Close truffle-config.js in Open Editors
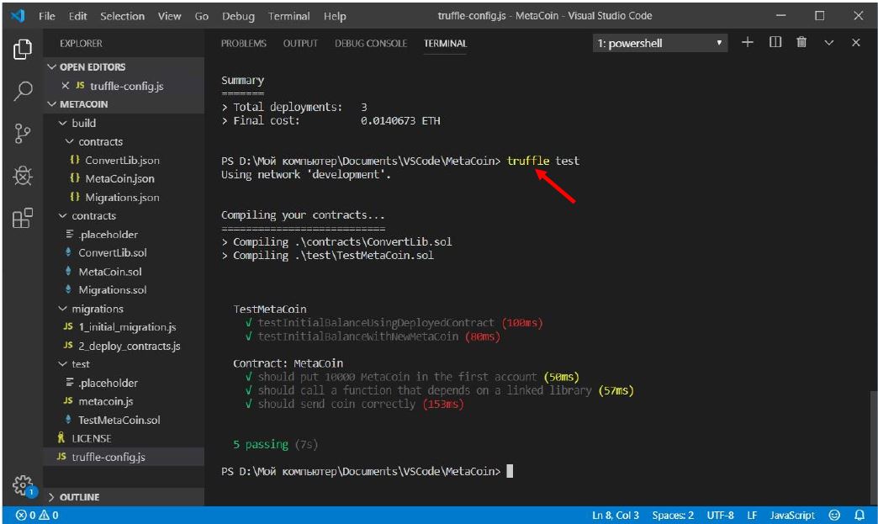This screenshot has width=878, height=524. click(66, 86)
